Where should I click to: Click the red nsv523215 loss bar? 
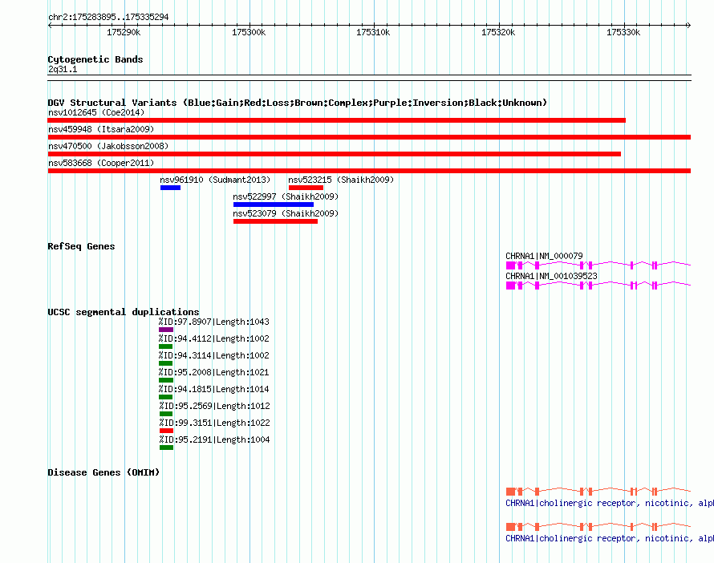(306, 188)
